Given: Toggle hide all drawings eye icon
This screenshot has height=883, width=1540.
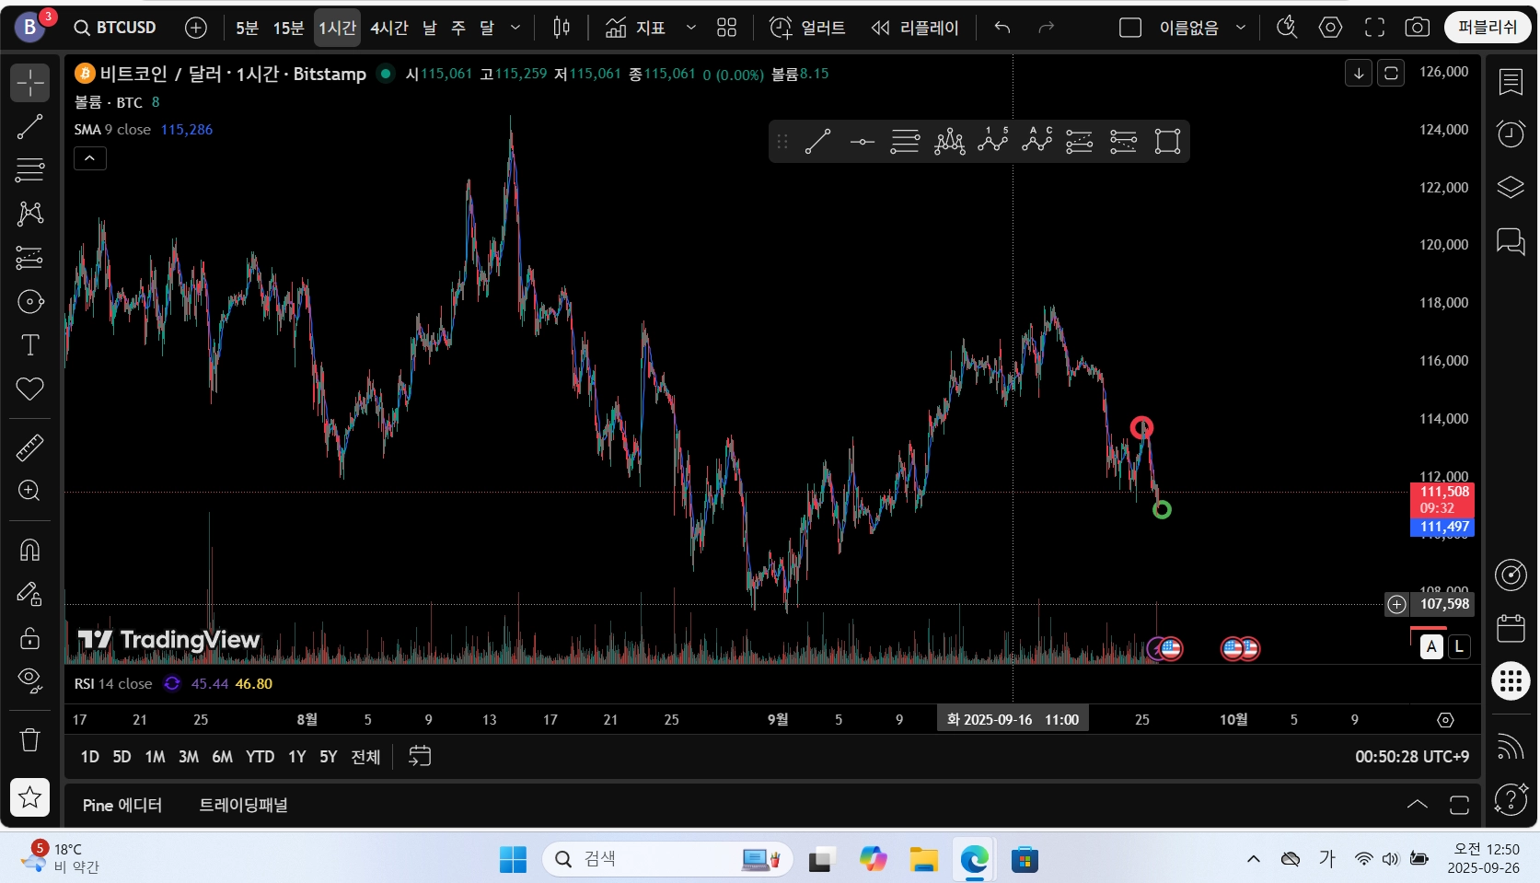Looking at the screenshot, I should pos(29,680).
